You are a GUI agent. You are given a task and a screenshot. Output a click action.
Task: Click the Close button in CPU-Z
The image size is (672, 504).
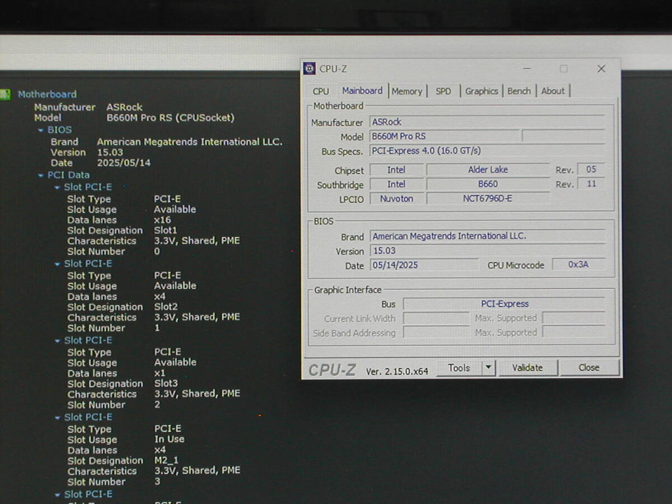(x=589, y=368)
